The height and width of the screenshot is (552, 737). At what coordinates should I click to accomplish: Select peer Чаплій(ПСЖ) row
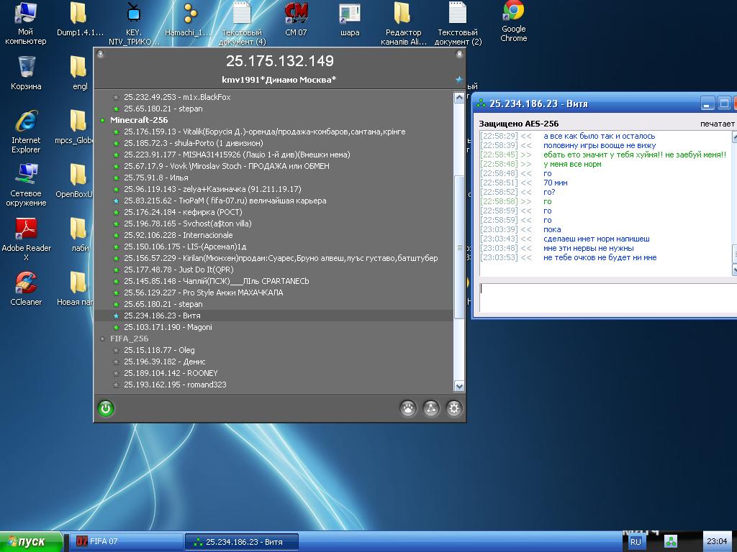pos(216,281)
